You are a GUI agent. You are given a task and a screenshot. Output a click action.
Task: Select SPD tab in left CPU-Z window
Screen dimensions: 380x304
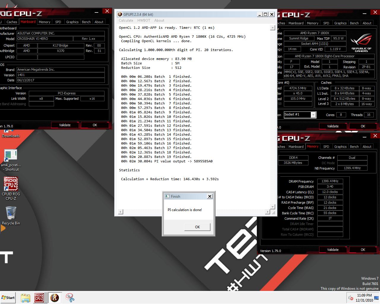coord(58,22)
